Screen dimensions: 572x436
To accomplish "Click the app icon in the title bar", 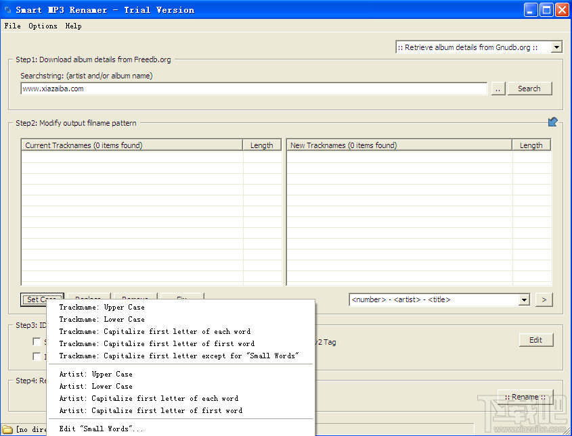I will 7,10.
